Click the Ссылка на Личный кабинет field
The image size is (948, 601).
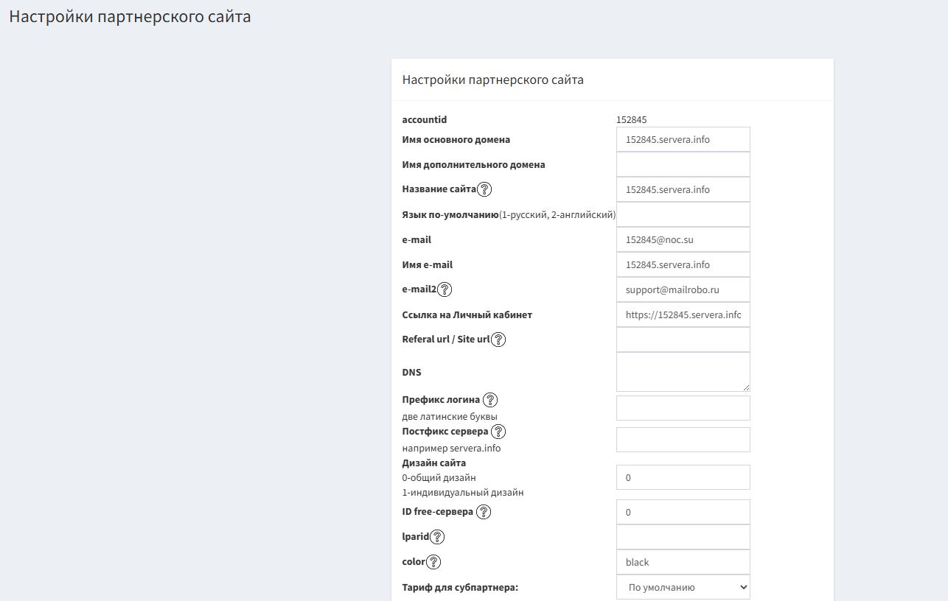click(x=683, y=314)
